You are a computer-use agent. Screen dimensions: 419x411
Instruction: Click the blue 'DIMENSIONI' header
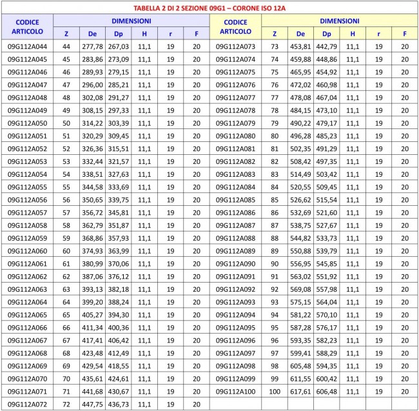[x=132, y=21]
